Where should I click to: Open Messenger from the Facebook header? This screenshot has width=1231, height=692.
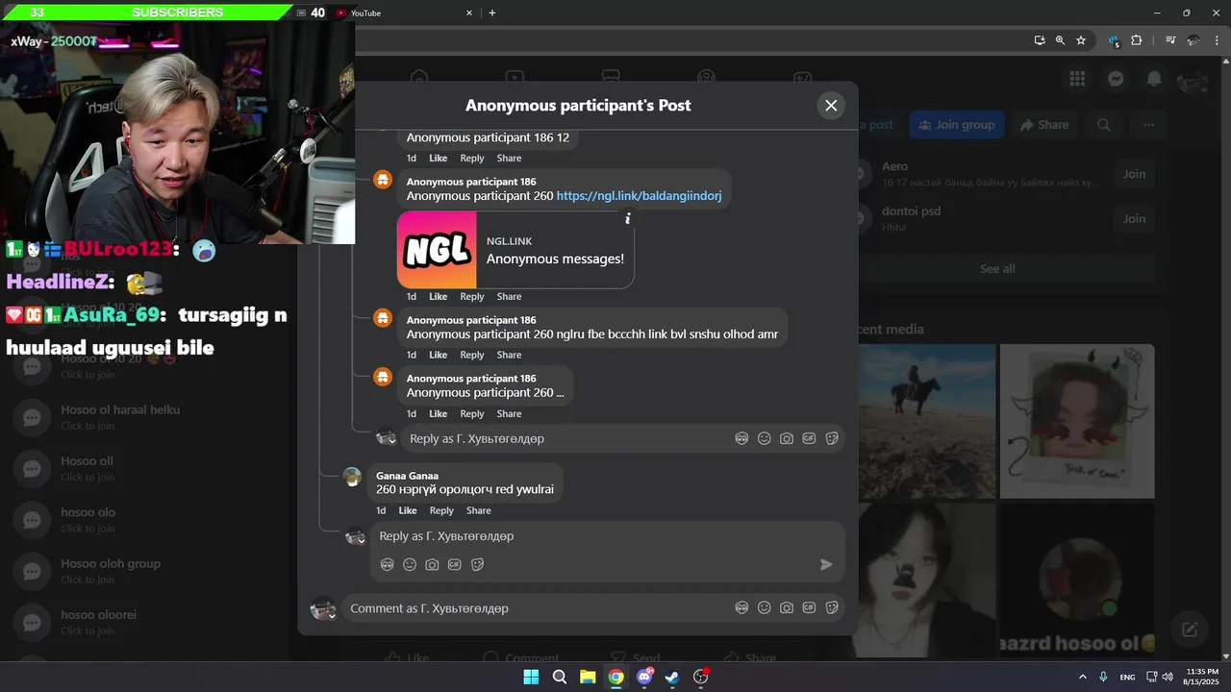(x=1116, y=79)
